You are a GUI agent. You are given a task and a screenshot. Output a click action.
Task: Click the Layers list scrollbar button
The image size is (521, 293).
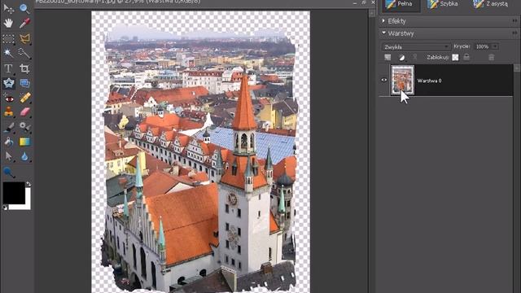tap(517, 68)
